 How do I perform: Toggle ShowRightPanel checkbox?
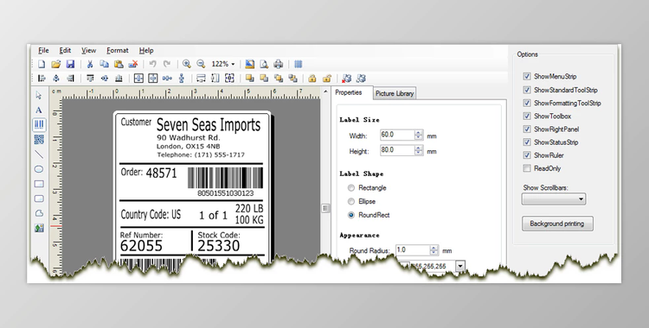click(x=526, y=129)
